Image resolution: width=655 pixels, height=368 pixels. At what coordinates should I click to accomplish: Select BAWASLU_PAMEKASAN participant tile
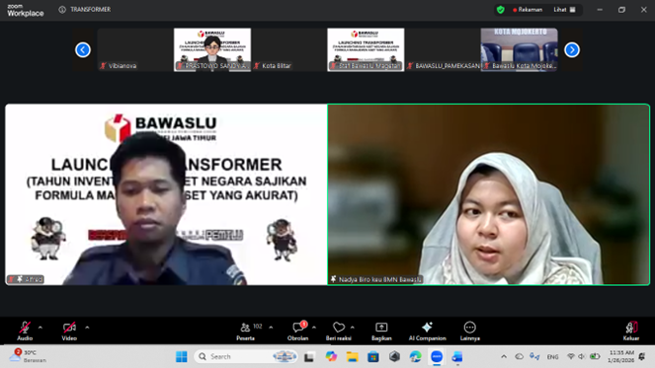point(443,49)
